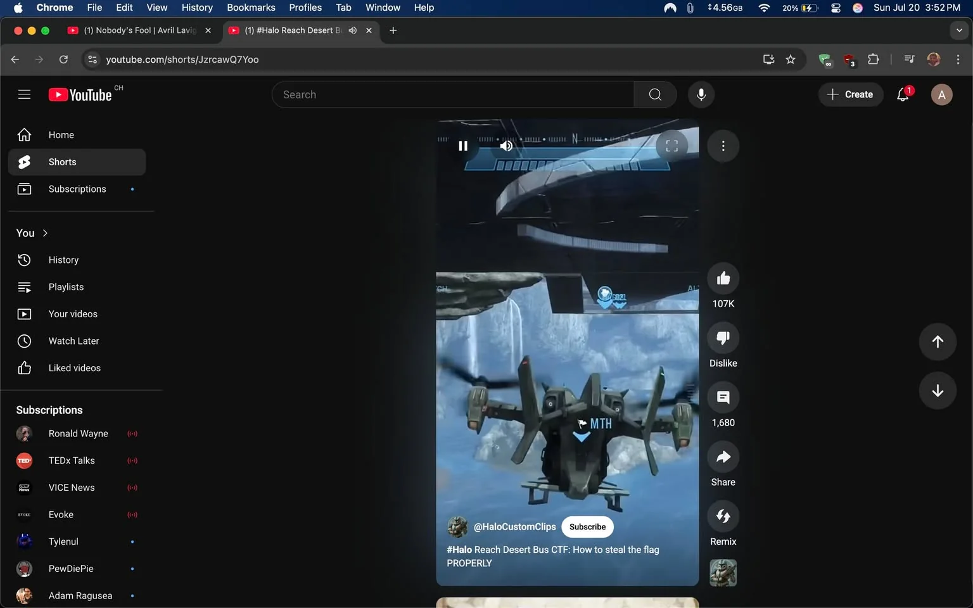Mute the Shorts video volume
Viewport: 973px width, 608px height.
[x=506, y=146]
